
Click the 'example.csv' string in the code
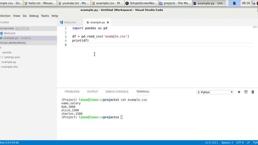pos(116,36)
